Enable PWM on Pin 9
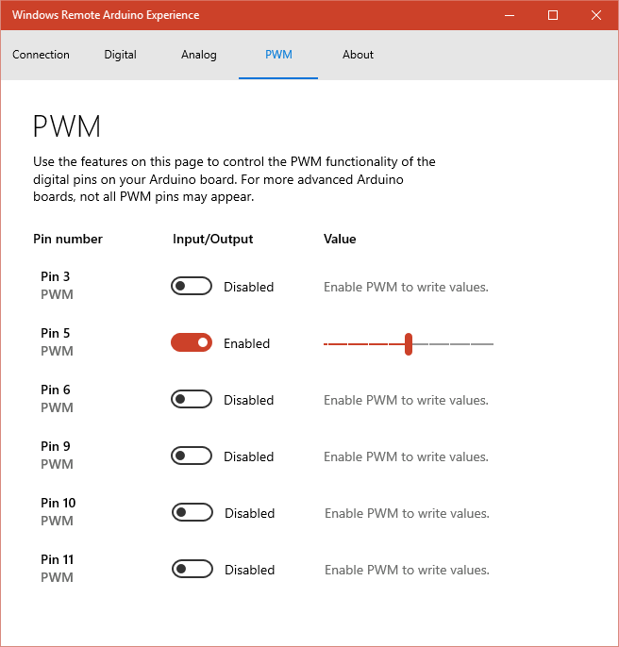 click(192, 456)
